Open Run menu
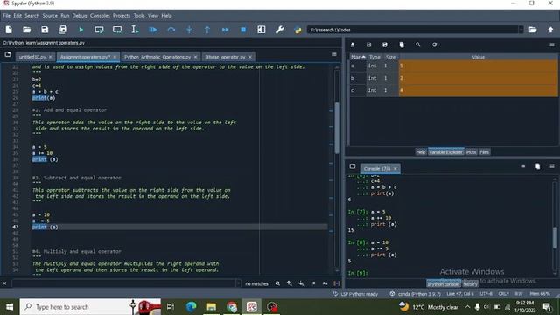This screenshot has width=560, height=315. 65,16
